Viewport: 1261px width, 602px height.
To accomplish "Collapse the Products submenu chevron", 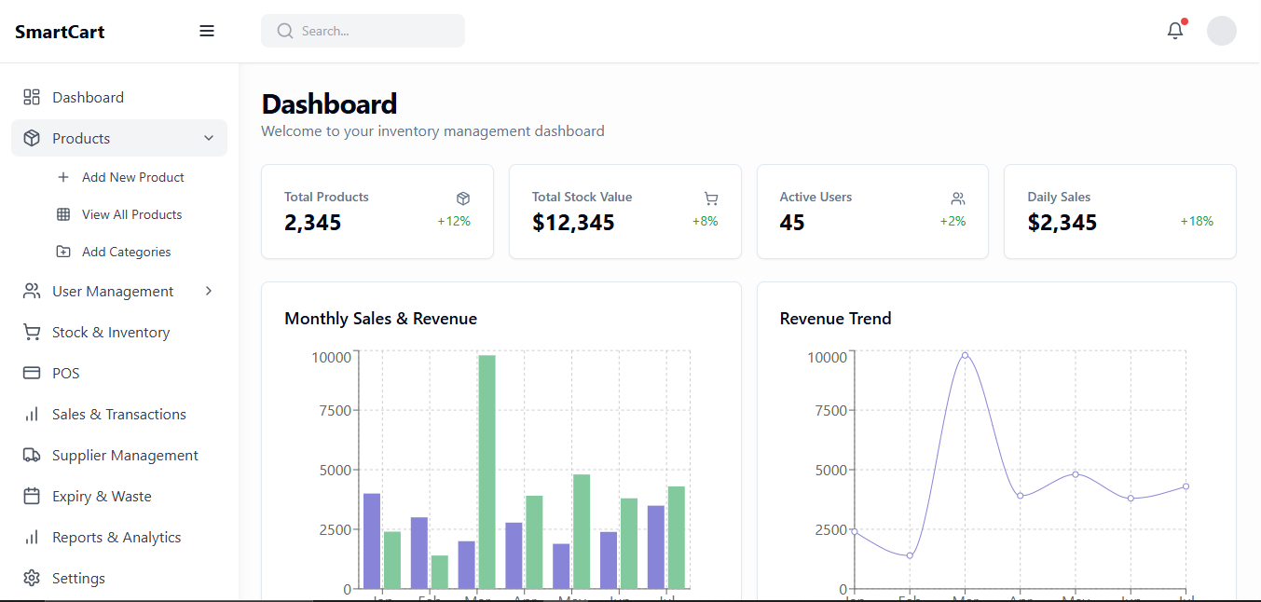I will click(209, 139).
